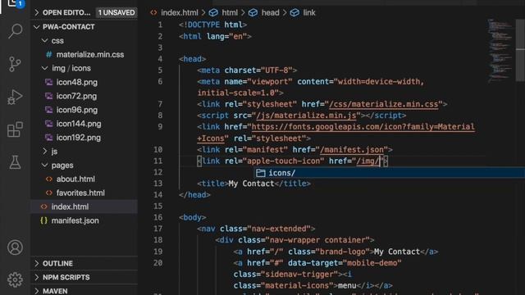525x295 pixels.
Task: Accept the icons/ path suggestion
Action: (390, 173)
